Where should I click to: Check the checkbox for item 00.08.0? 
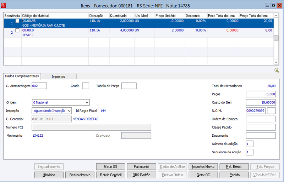click(17, 30)
